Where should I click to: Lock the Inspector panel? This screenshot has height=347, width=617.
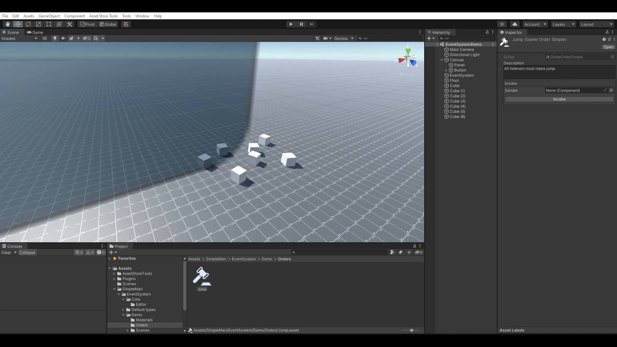pyautogui.click(x=607, y=32)
